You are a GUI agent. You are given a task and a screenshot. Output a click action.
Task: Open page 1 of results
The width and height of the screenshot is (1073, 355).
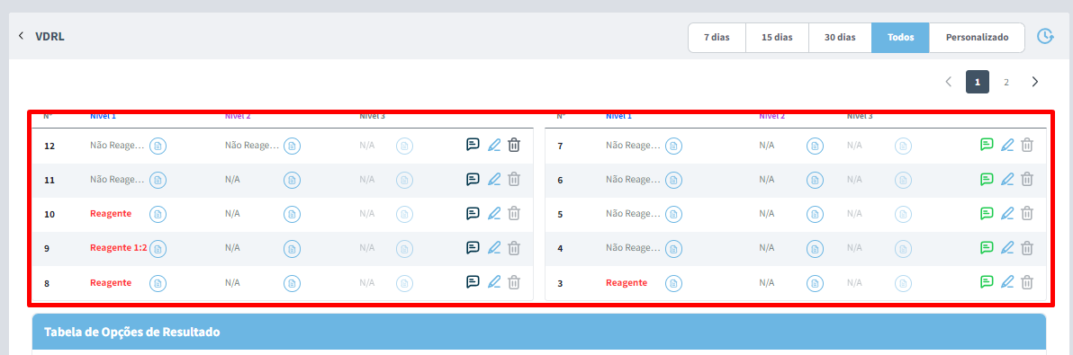click(x=978, y=82)
